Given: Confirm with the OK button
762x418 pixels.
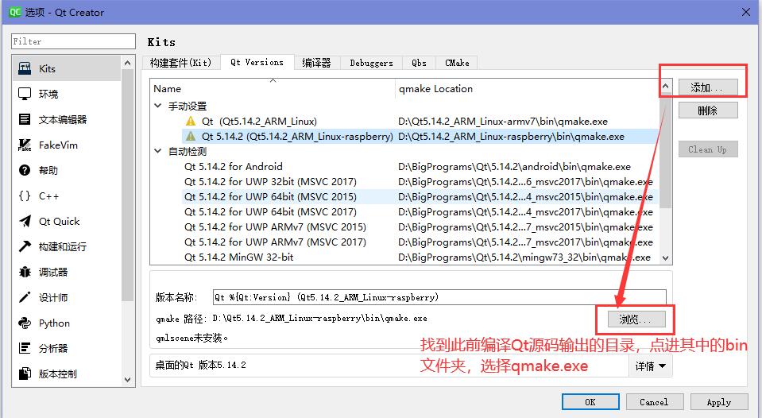Looking at the screenshot, I should pos(590,402).
